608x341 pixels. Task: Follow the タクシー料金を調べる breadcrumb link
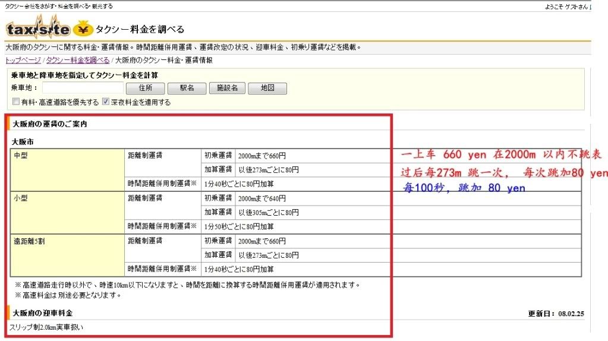coord(78,60)
